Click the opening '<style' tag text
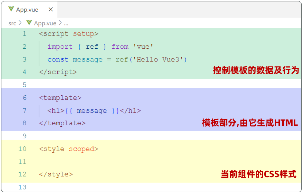The image size is (303, 193). 51,149
